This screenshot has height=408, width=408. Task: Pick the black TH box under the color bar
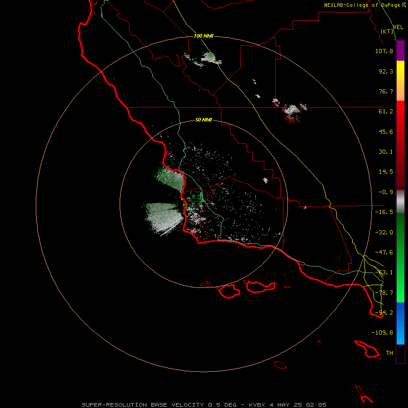click(x=400, y=353)
